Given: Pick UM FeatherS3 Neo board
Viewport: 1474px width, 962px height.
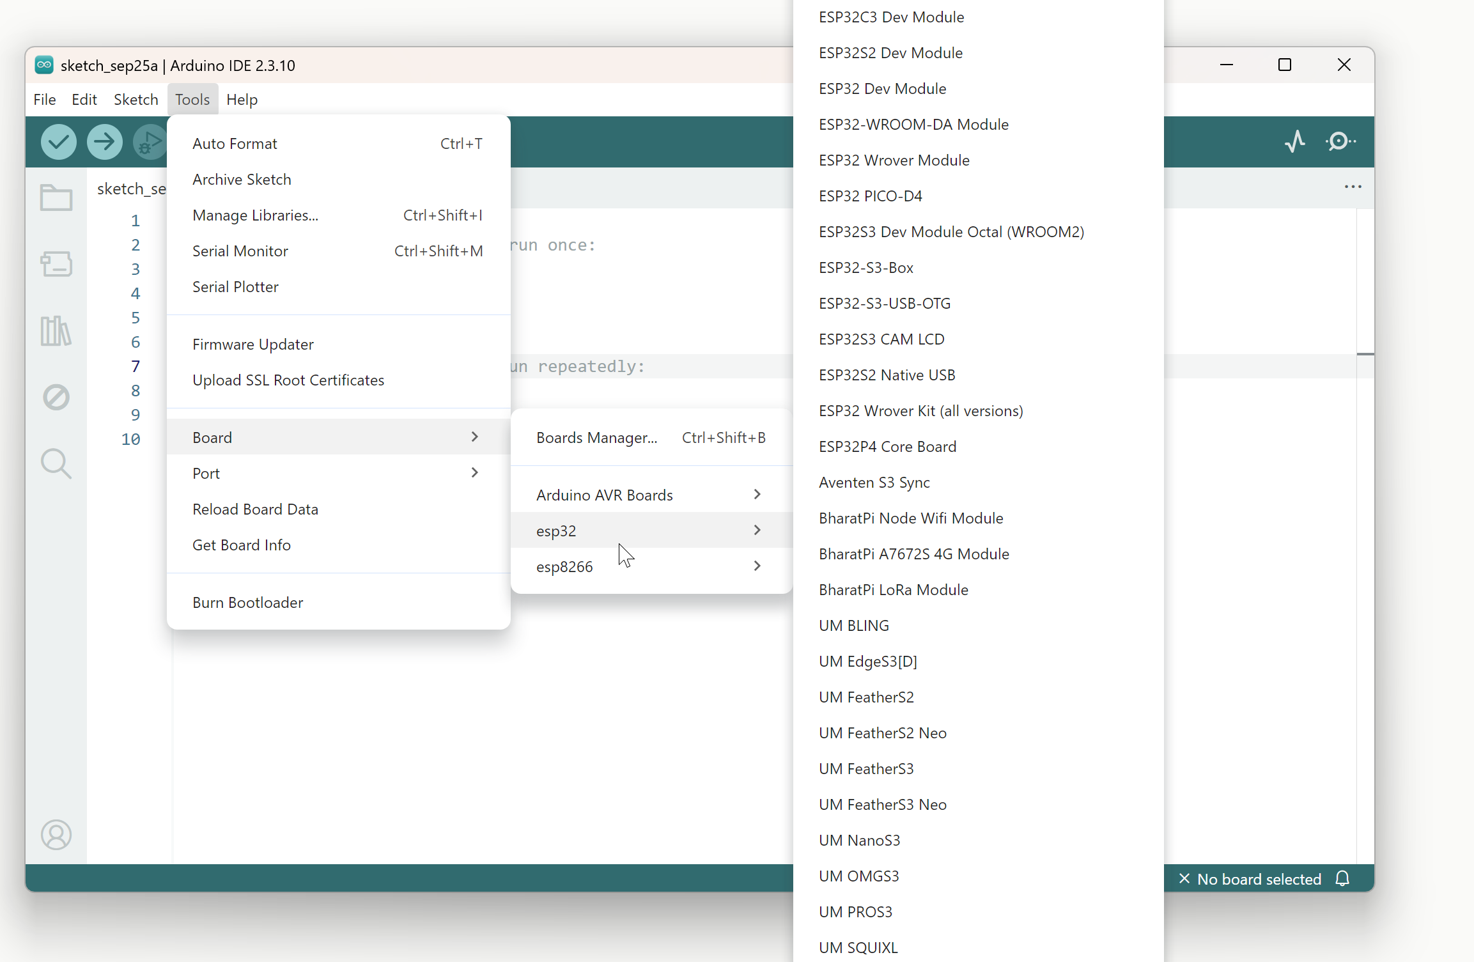Looking at the screenshot, I should click(978, 804).
